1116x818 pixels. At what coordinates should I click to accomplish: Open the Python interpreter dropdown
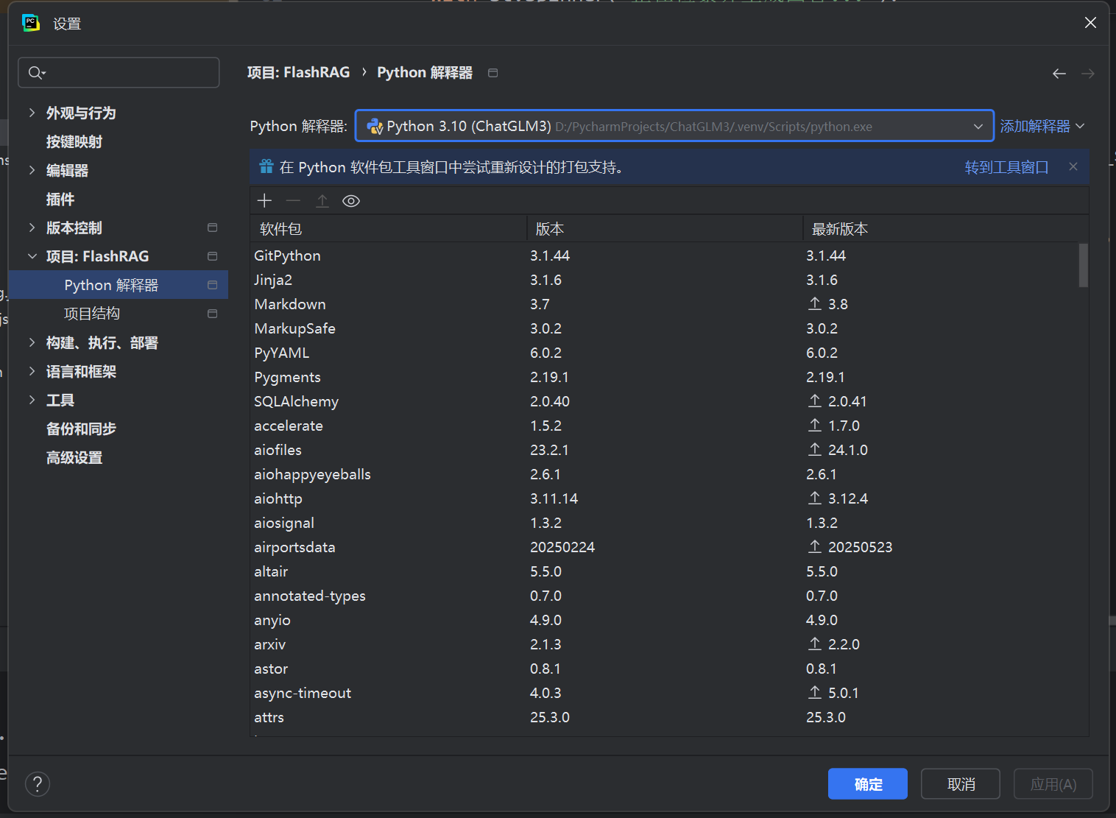[x=674, y=126]
